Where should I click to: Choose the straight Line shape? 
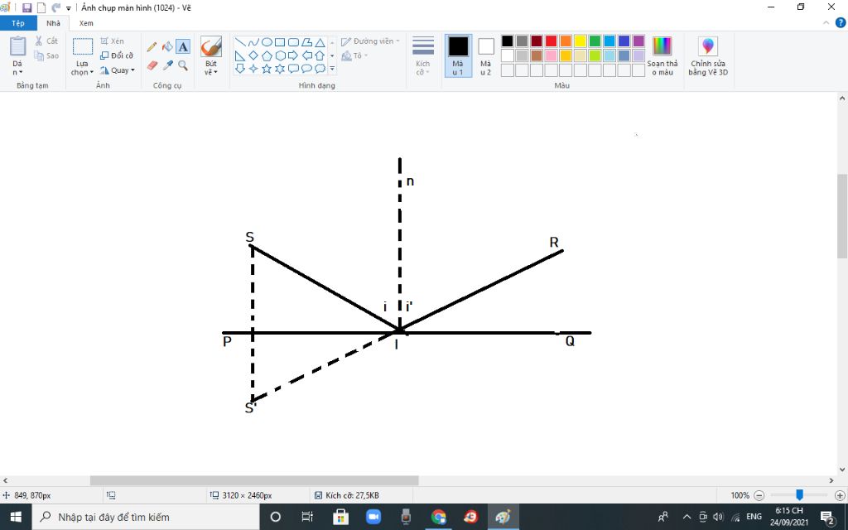coord(240,42)
